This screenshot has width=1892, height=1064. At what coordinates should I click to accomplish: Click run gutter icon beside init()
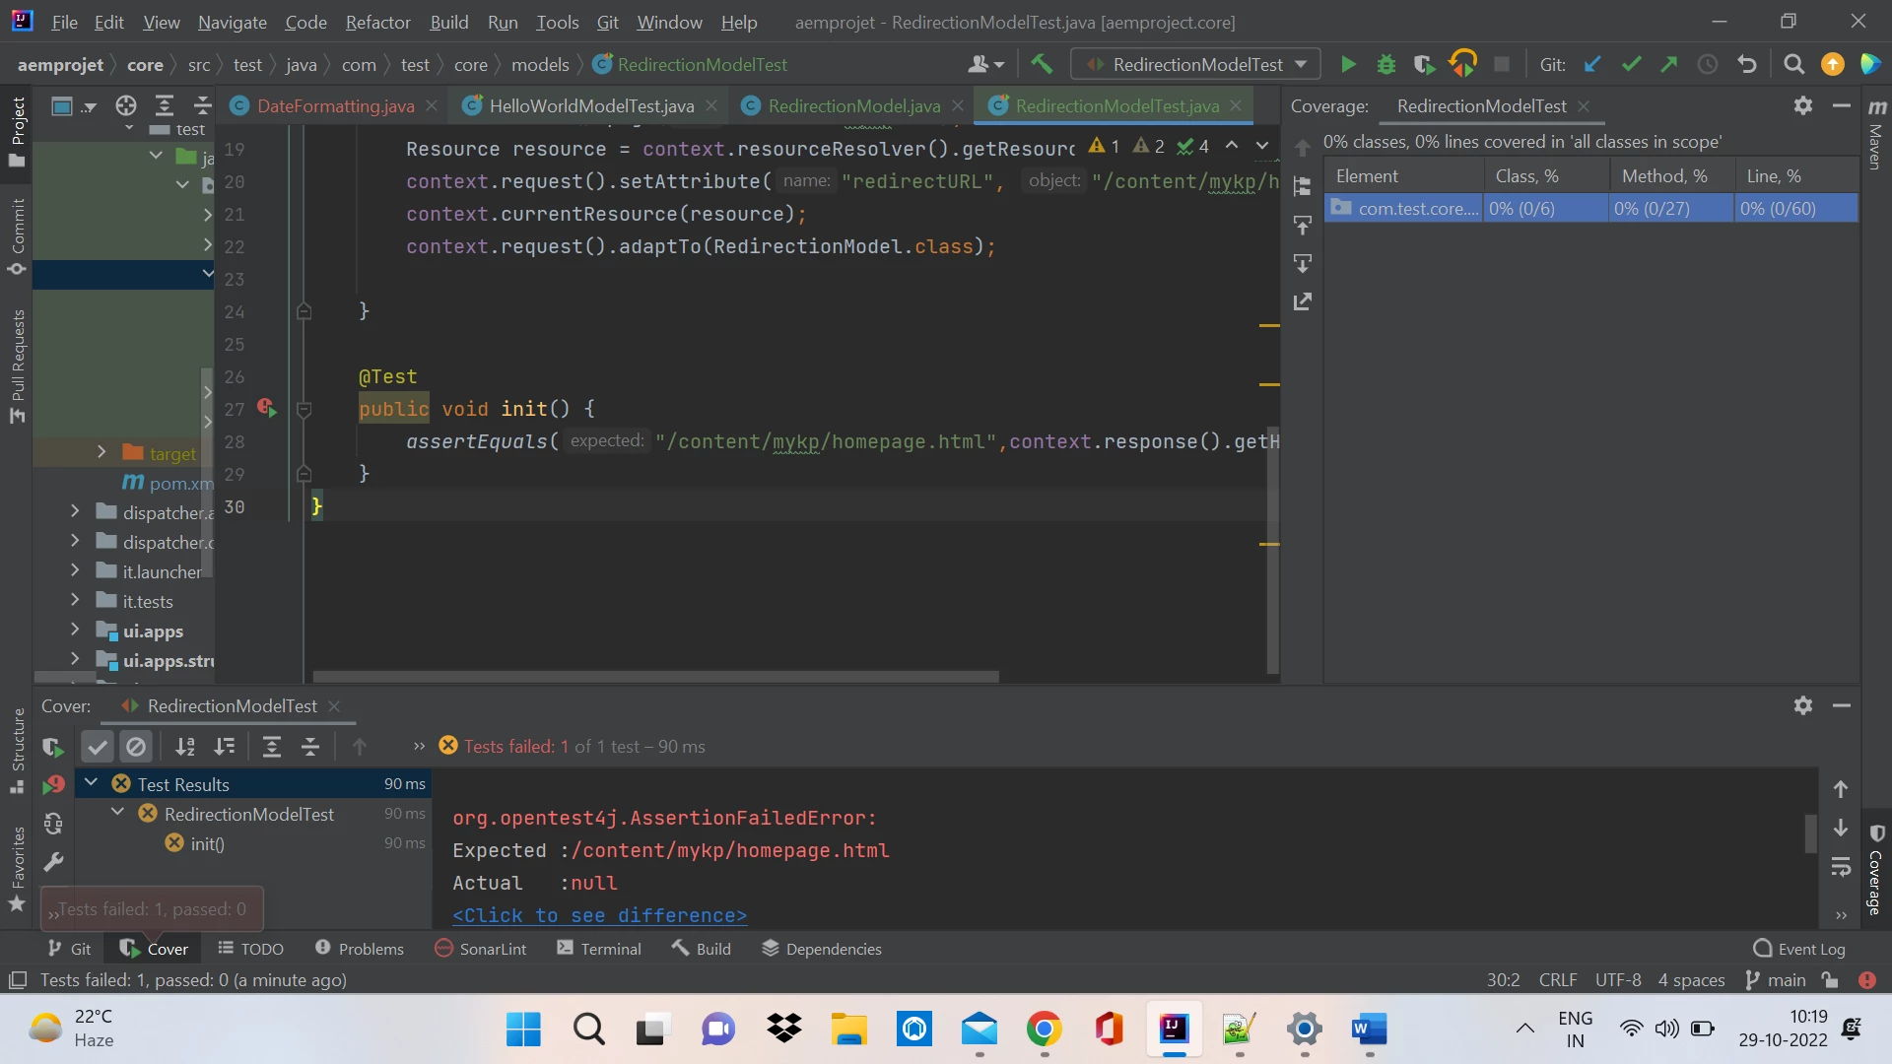(266, 408)
